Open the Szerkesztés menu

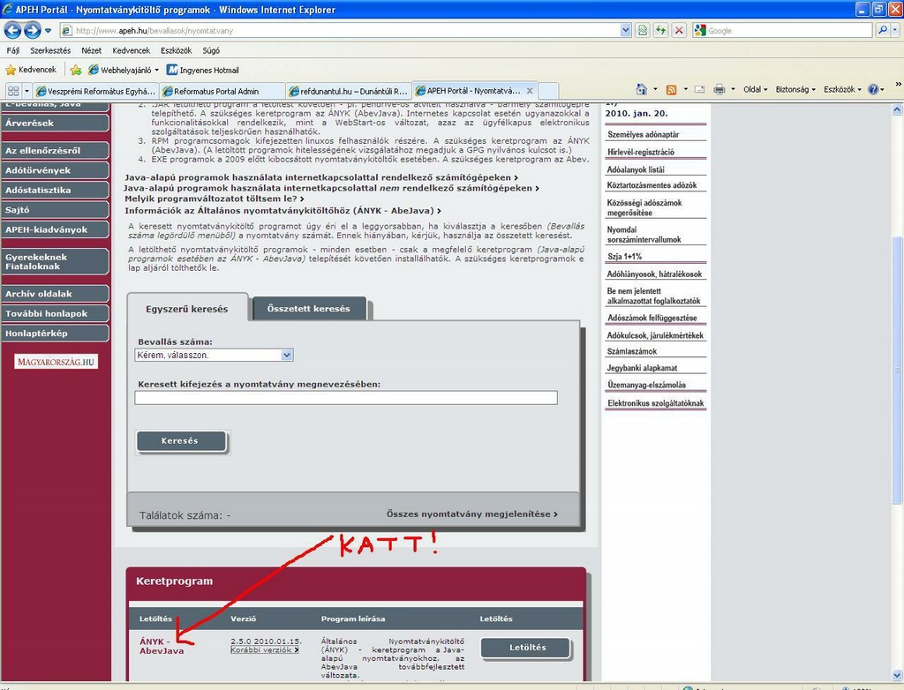50,50
